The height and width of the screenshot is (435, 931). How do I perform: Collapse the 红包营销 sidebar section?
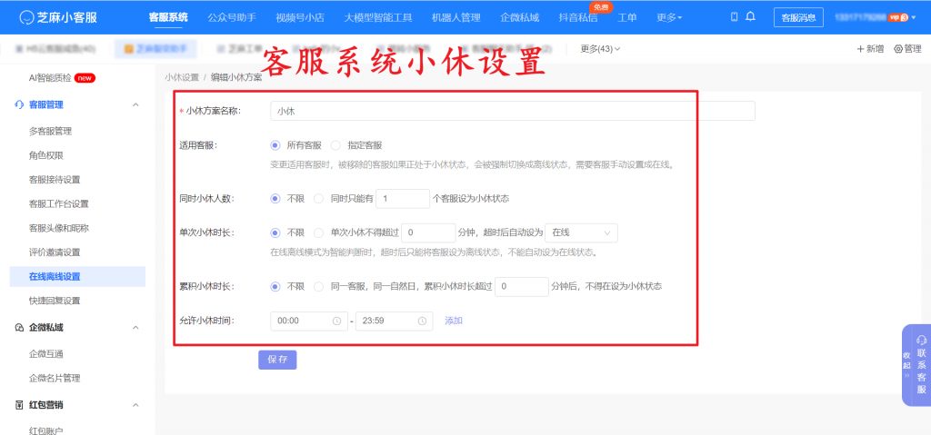[x=135, y=405]
